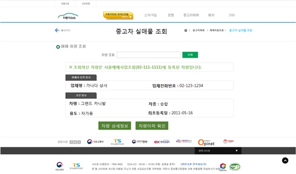Go to 중고차매매 breadcrumb link
The width and height of the screenshot is (296, 174).
click(198, 30)
